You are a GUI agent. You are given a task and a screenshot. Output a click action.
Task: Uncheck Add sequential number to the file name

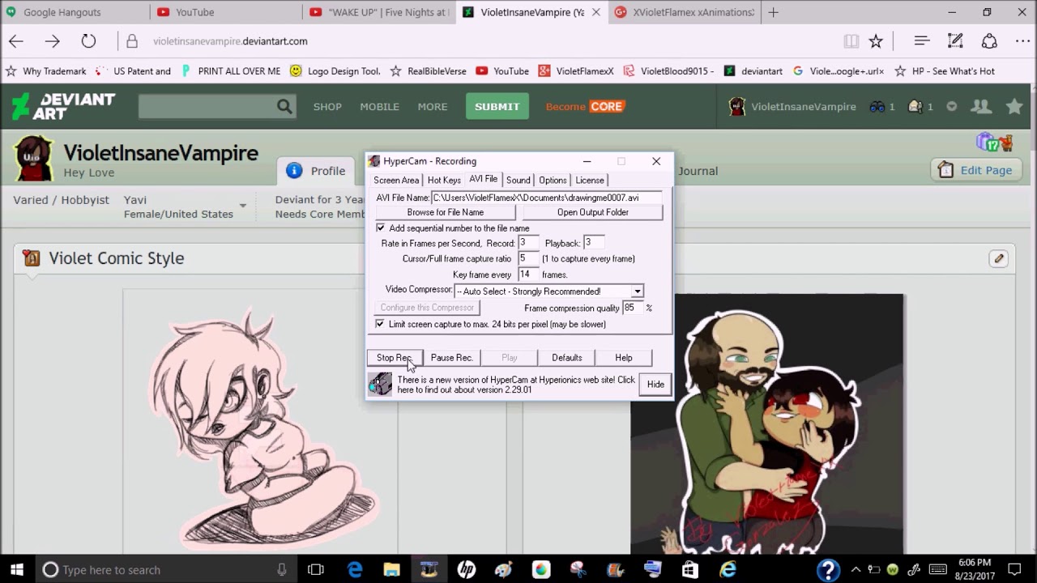click(x=381, y=228)
